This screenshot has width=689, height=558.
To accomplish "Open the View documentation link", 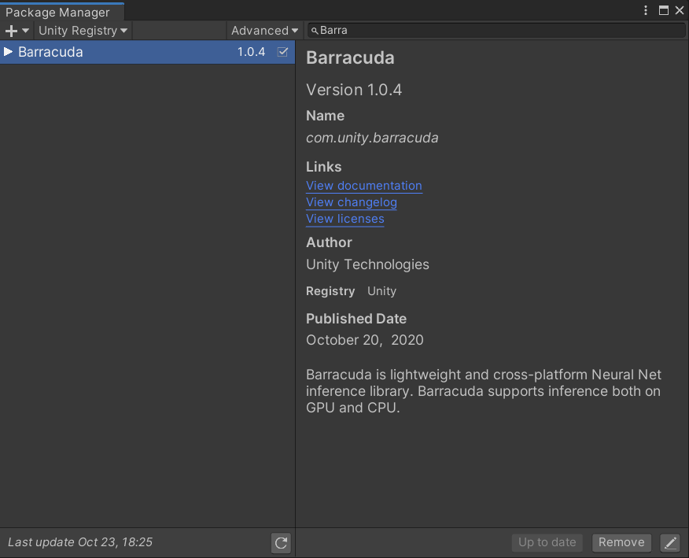I will click(x=363, y=186).
